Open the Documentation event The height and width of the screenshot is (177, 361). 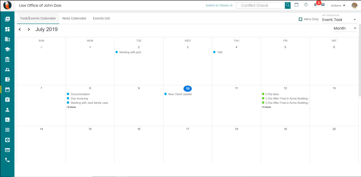tap(78, 94)
